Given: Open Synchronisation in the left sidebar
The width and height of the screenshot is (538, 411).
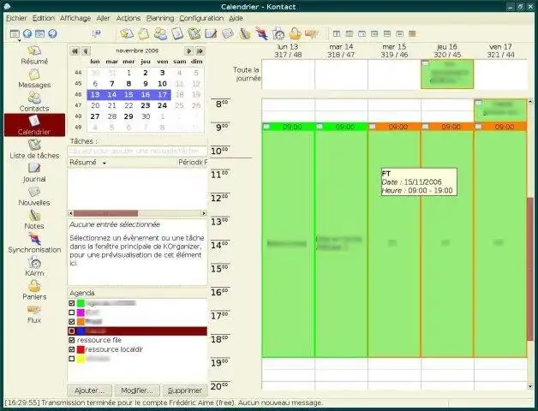Looking at the screenshot, I should coord(34,243).
